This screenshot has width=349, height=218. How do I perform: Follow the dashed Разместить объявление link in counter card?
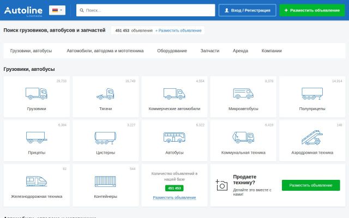tap(174, 197)
